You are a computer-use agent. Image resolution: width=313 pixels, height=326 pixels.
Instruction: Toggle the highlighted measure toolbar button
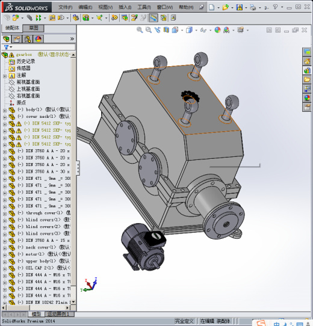[153, 18]
